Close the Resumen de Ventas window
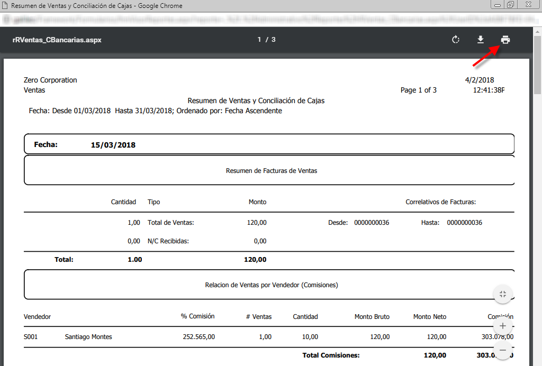The width and height of the screenshot is (542, 366). [x=527, y=5]
